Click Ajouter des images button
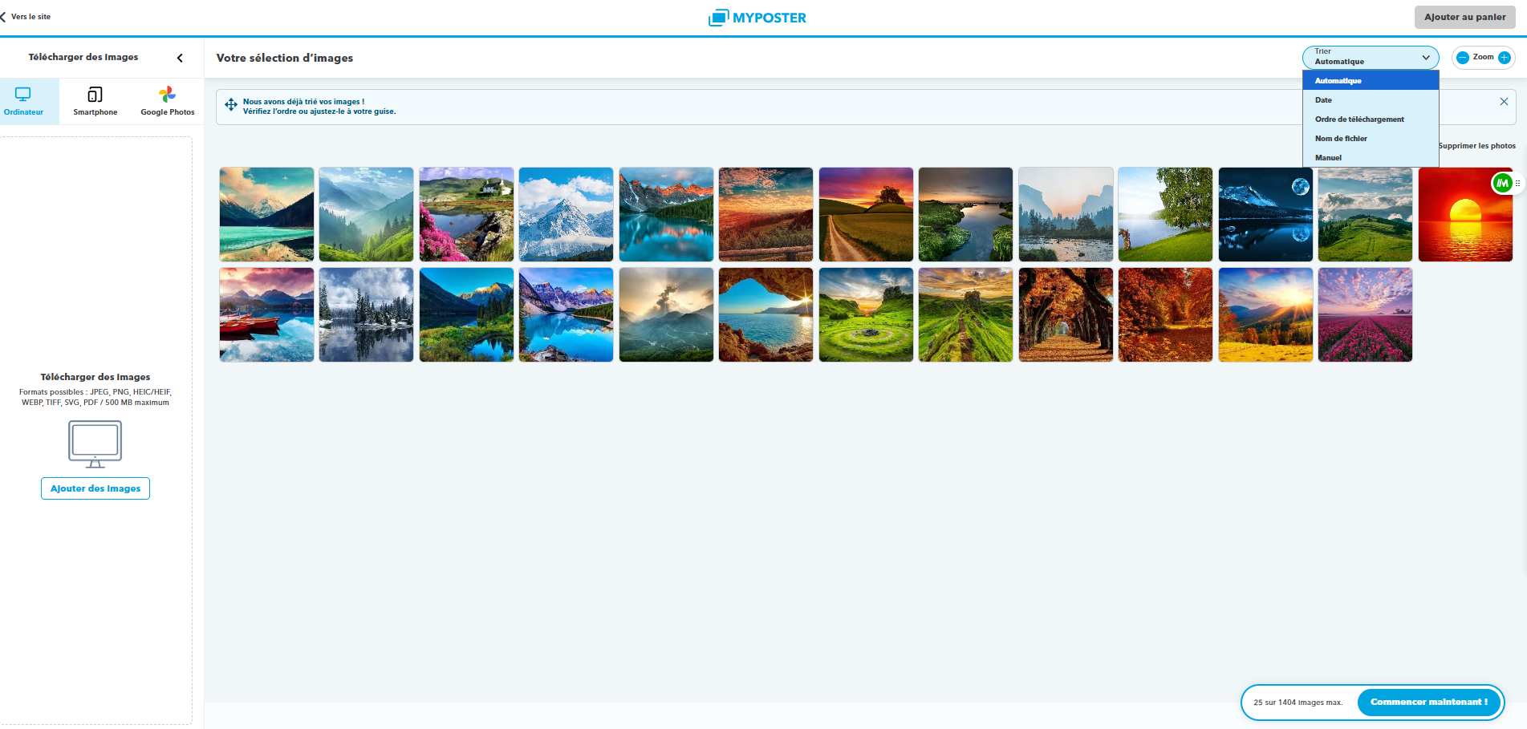This screenshot has width=1527, height=729. click(x=95, y=488)
